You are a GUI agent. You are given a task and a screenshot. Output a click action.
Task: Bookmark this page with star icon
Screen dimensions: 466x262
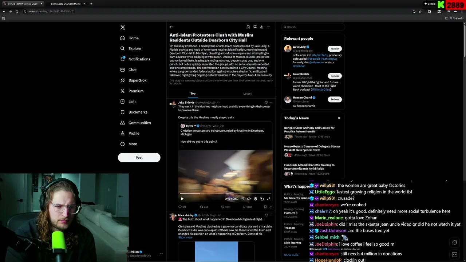point(420,11)
